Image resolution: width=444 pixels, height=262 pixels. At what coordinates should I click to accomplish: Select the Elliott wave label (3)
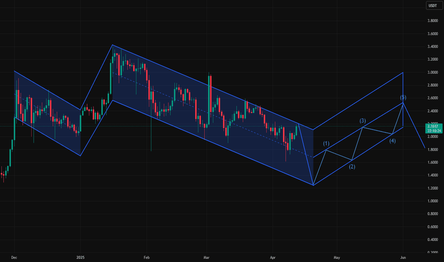363,121
